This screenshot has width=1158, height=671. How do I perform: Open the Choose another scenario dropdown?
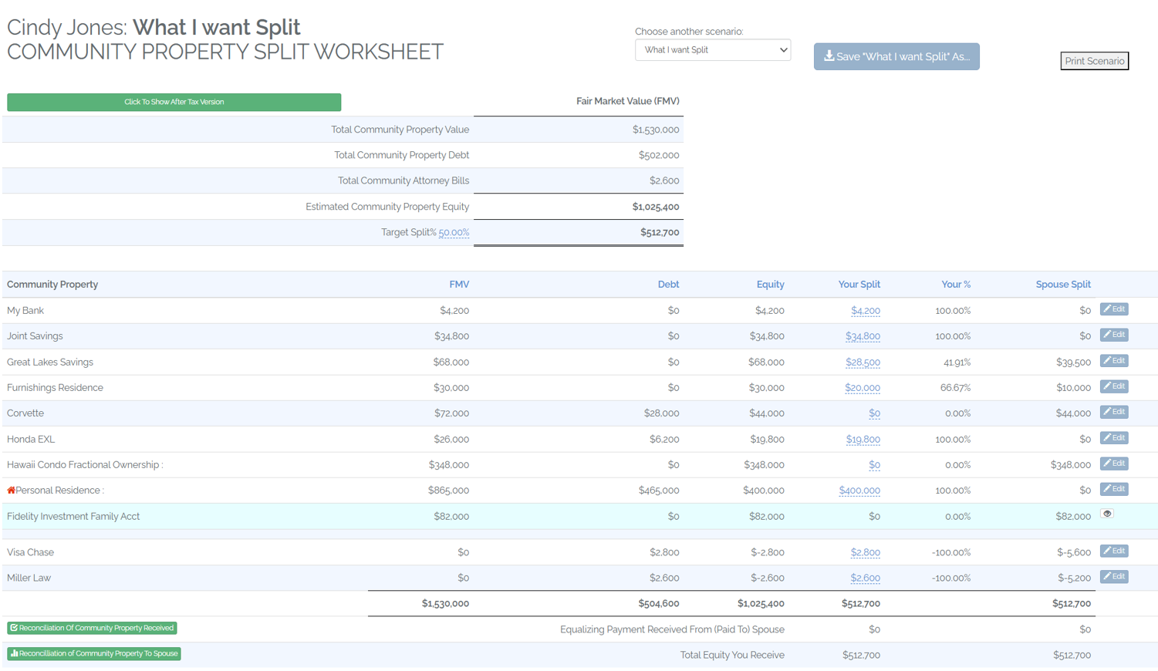pyautogui.click(x=712, y=50)
